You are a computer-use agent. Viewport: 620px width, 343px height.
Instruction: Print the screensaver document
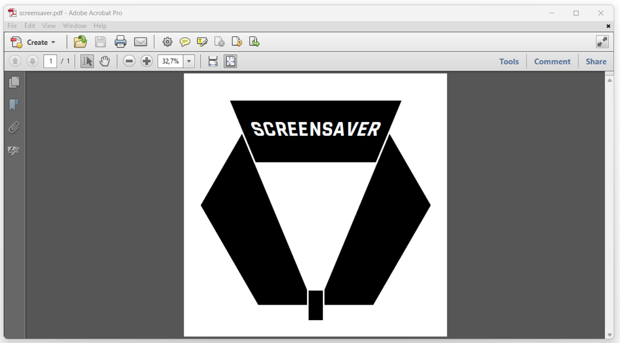click(120, 41)
